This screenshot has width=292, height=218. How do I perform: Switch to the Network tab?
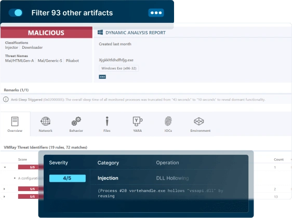pos(45,124)
